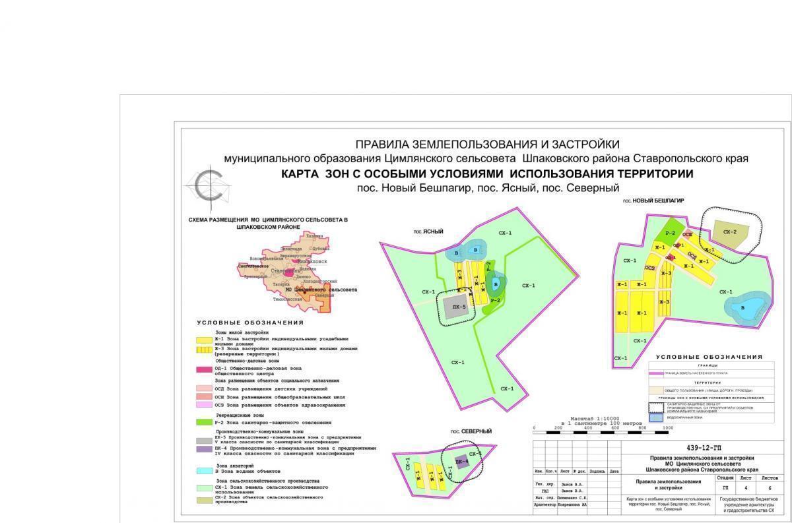Click the 1:10000 scale bar

(x=603, y=427)
